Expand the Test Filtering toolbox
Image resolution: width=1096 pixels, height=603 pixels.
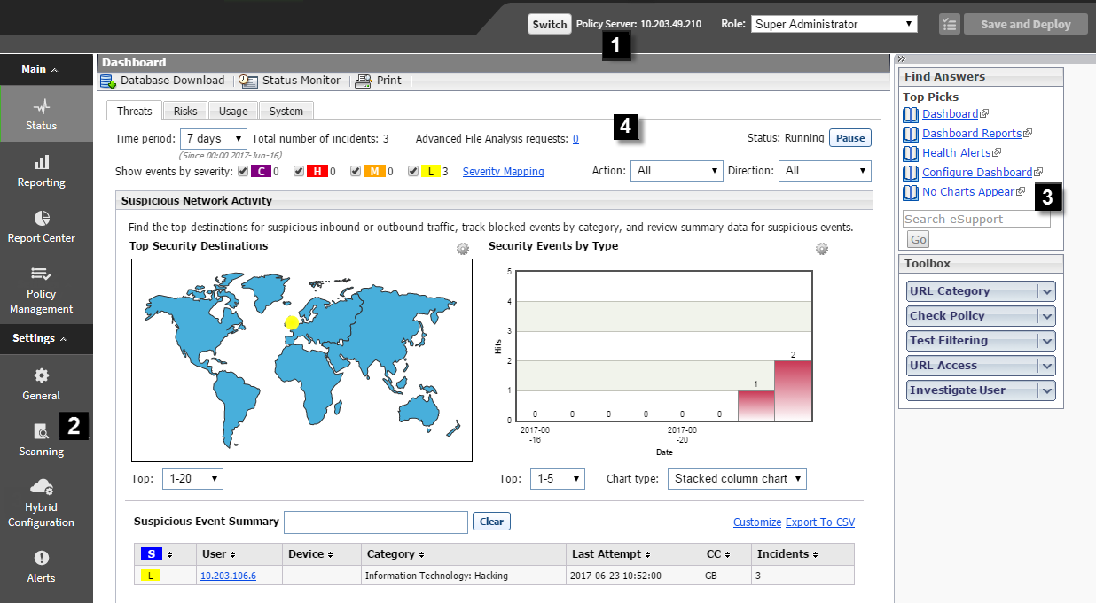[x=1047, y=341]
